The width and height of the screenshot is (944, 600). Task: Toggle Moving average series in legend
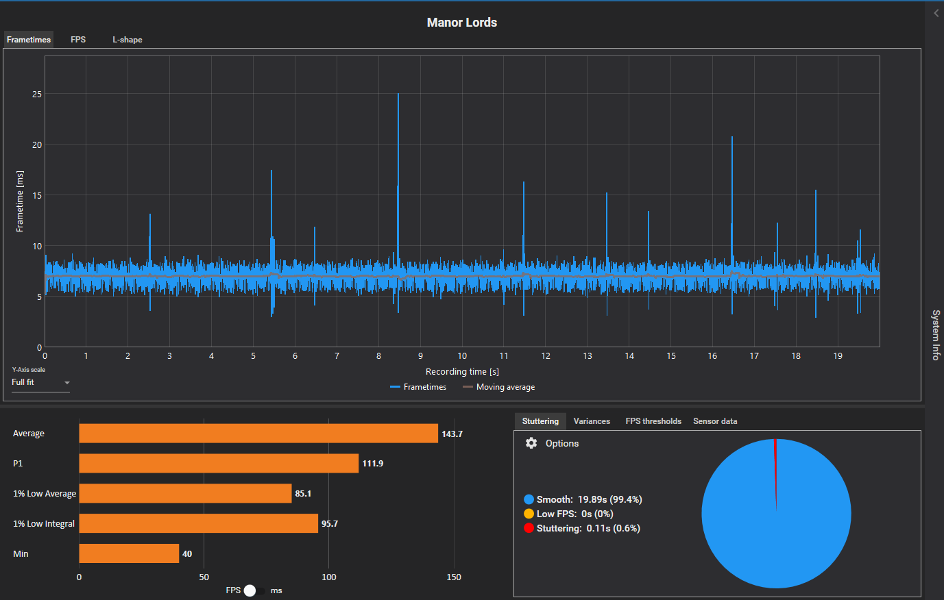coord(499,387)
